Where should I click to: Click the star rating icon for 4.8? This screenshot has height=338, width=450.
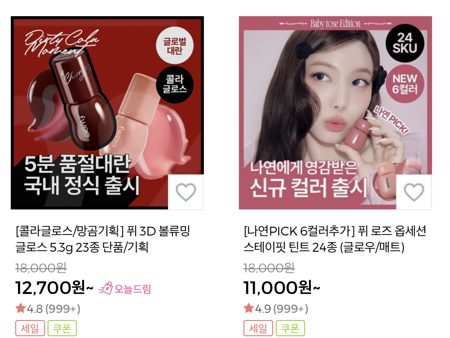coord(21,308)
